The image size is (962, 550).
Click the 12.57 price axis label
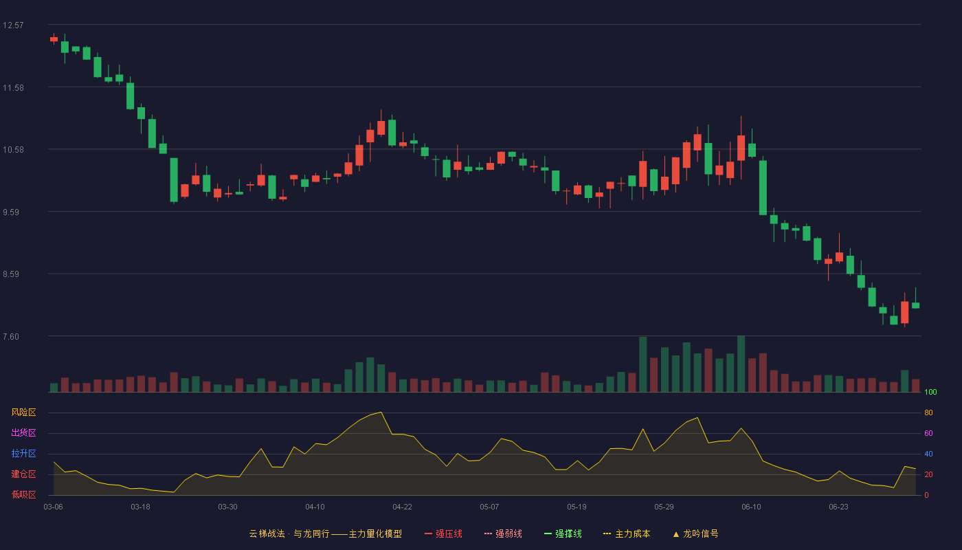[13, 25]
